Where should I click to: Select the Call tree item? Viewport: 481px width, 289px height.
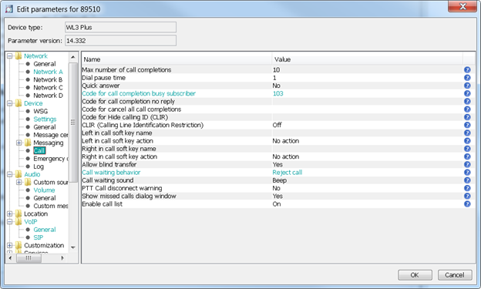(39, 150)
